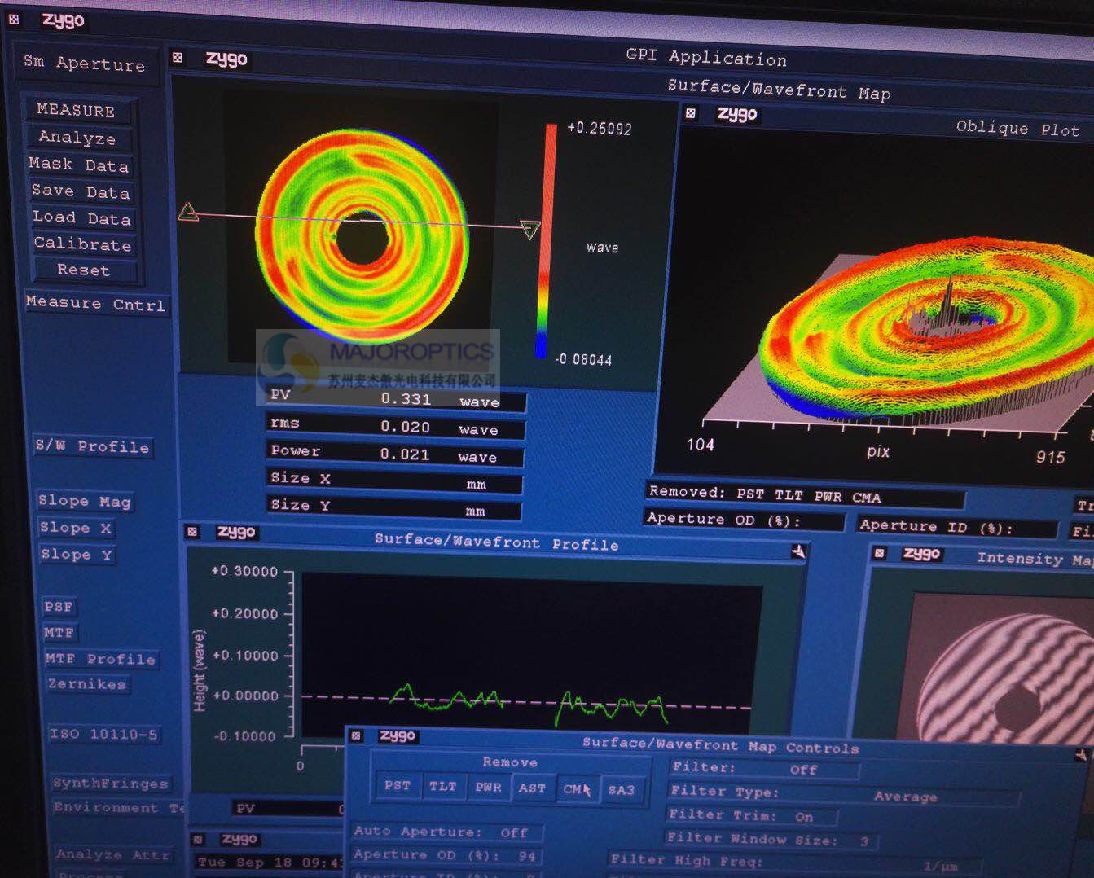This screenshot has height=878, width=1094.
Task: Toggle PST removal in Map Controls
Action: pos(398,786)
